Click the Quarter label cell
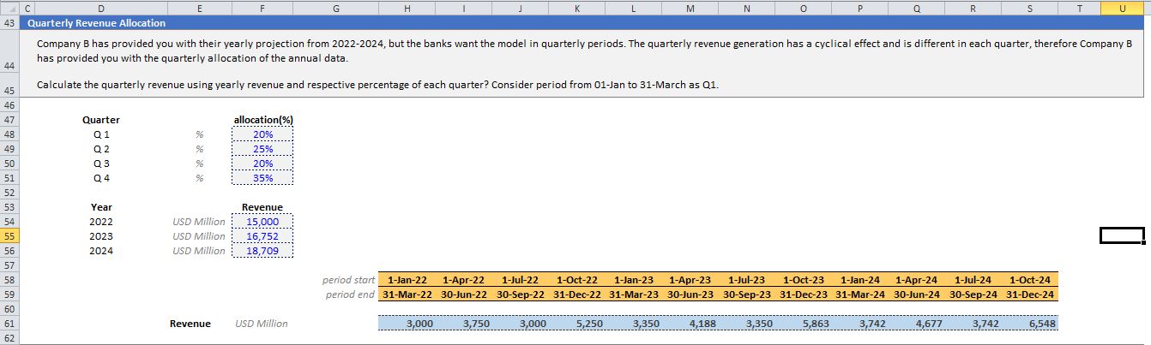1151x345 pixels. pos(101,120)
